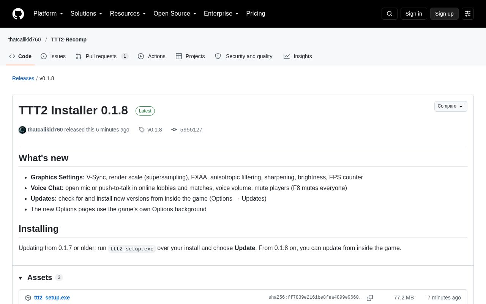Expand the Open Source menu
Image resolution: width=486 pixels, height=304 pixels.
tap(175, 14)
